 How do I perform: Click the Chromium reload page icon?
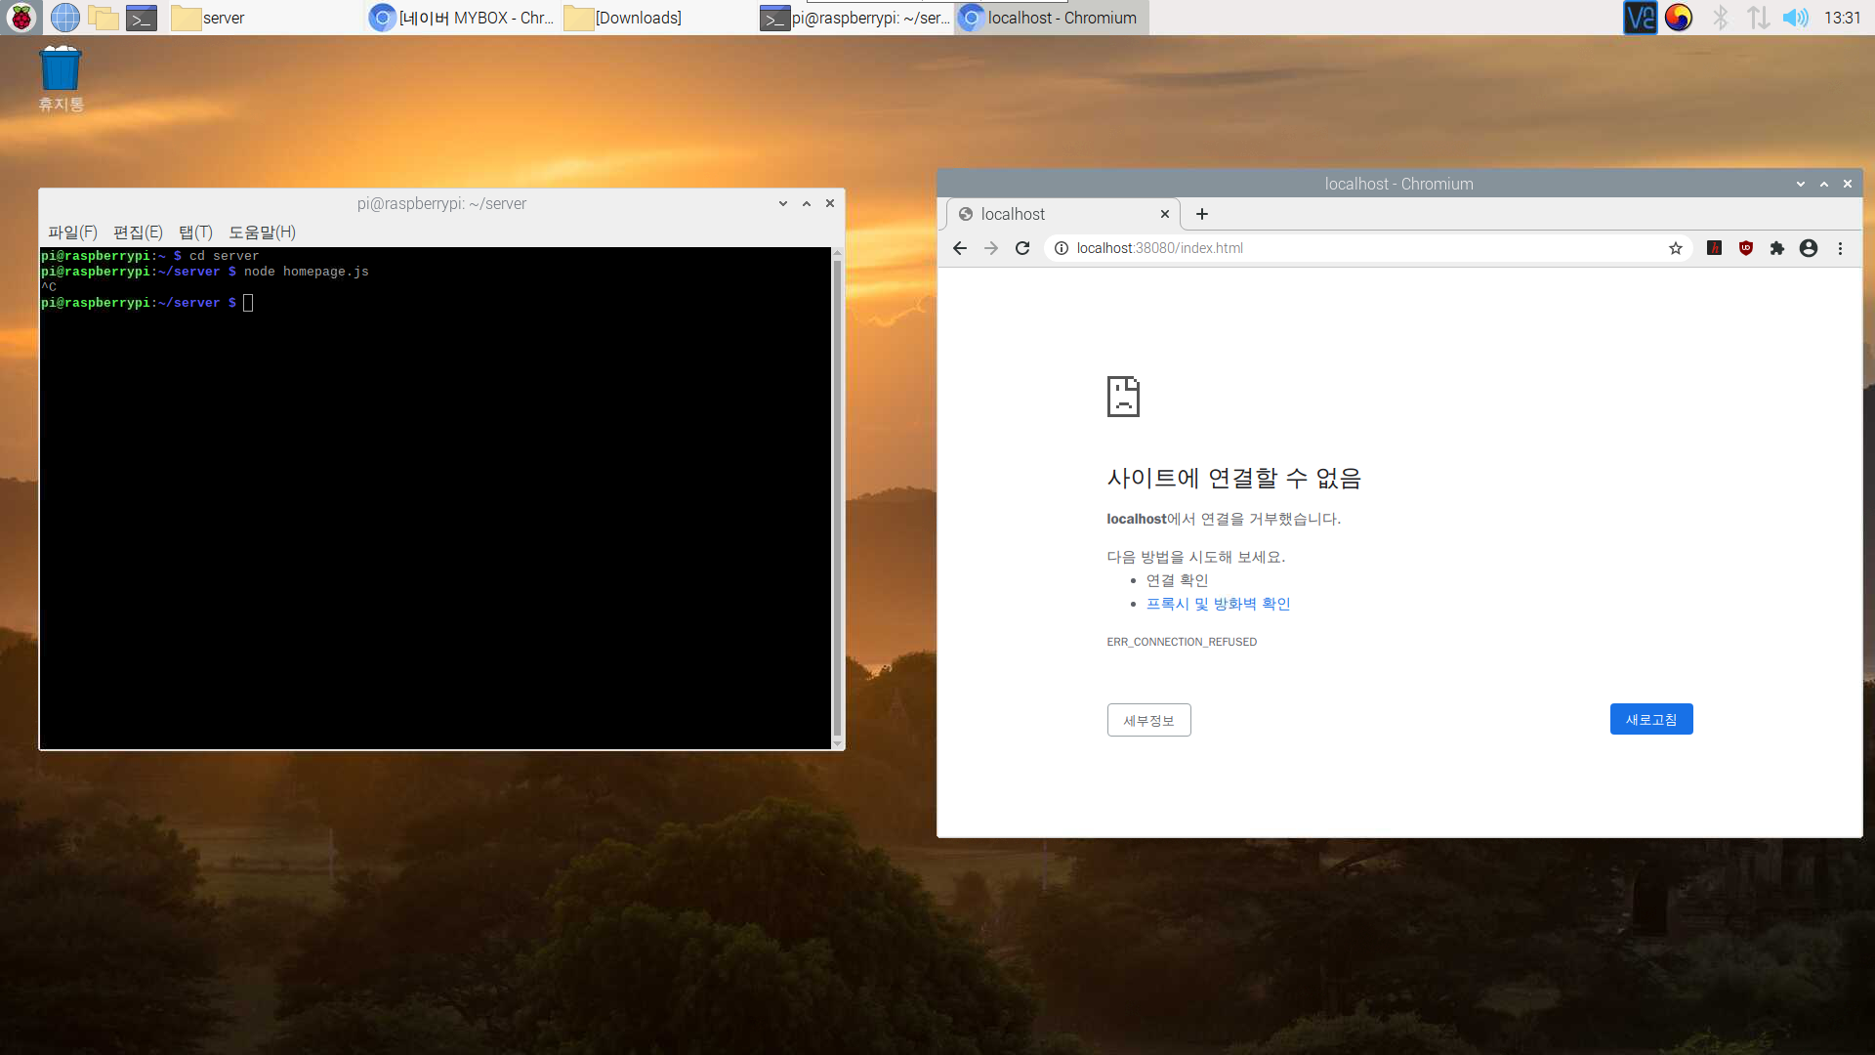1022,248
